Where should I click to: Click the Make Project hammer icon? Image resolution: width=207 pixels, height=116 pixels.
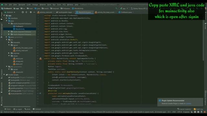(x=116, y=8)
